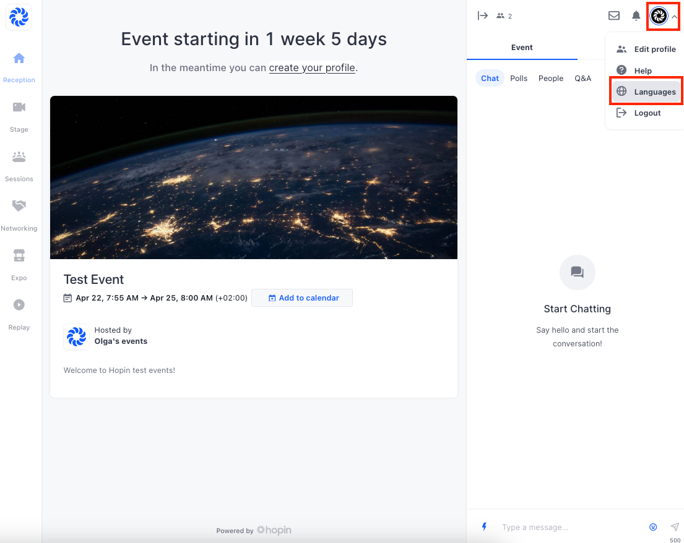Image resolution: width=684 pixels, height=543 pixels.
Task: Open the messages envelope icon
Action: coord(614,16)
